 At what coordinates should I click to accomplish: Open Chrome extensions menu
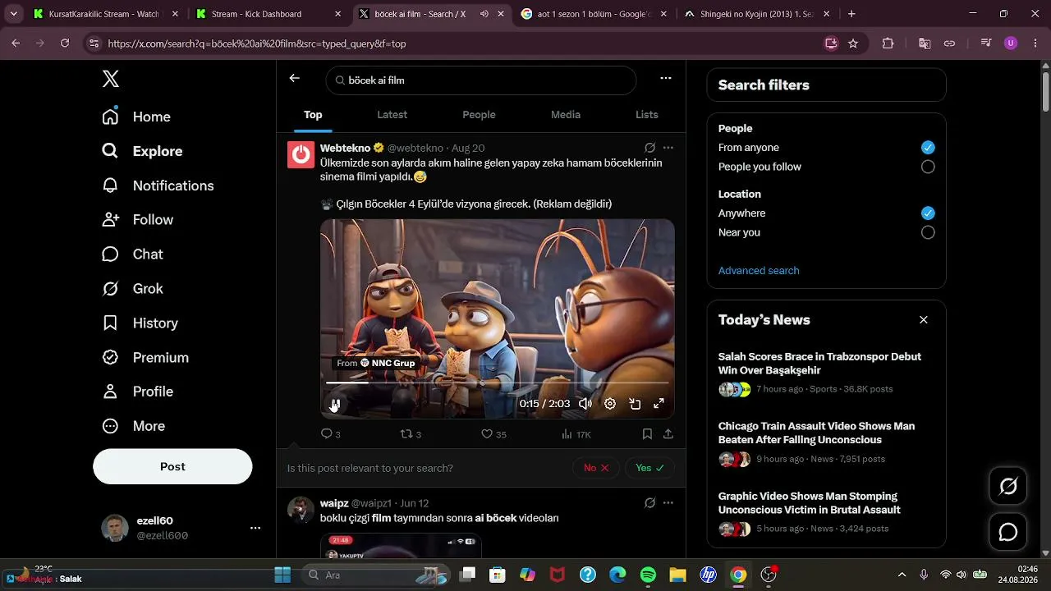tap(888, 44)
